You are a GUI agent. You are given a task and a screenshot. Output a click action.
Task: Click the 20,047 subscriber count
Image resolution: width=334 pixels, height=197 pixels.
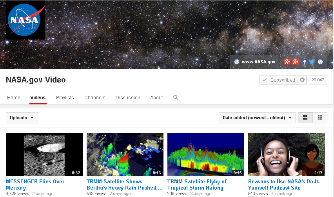[318, 80]
